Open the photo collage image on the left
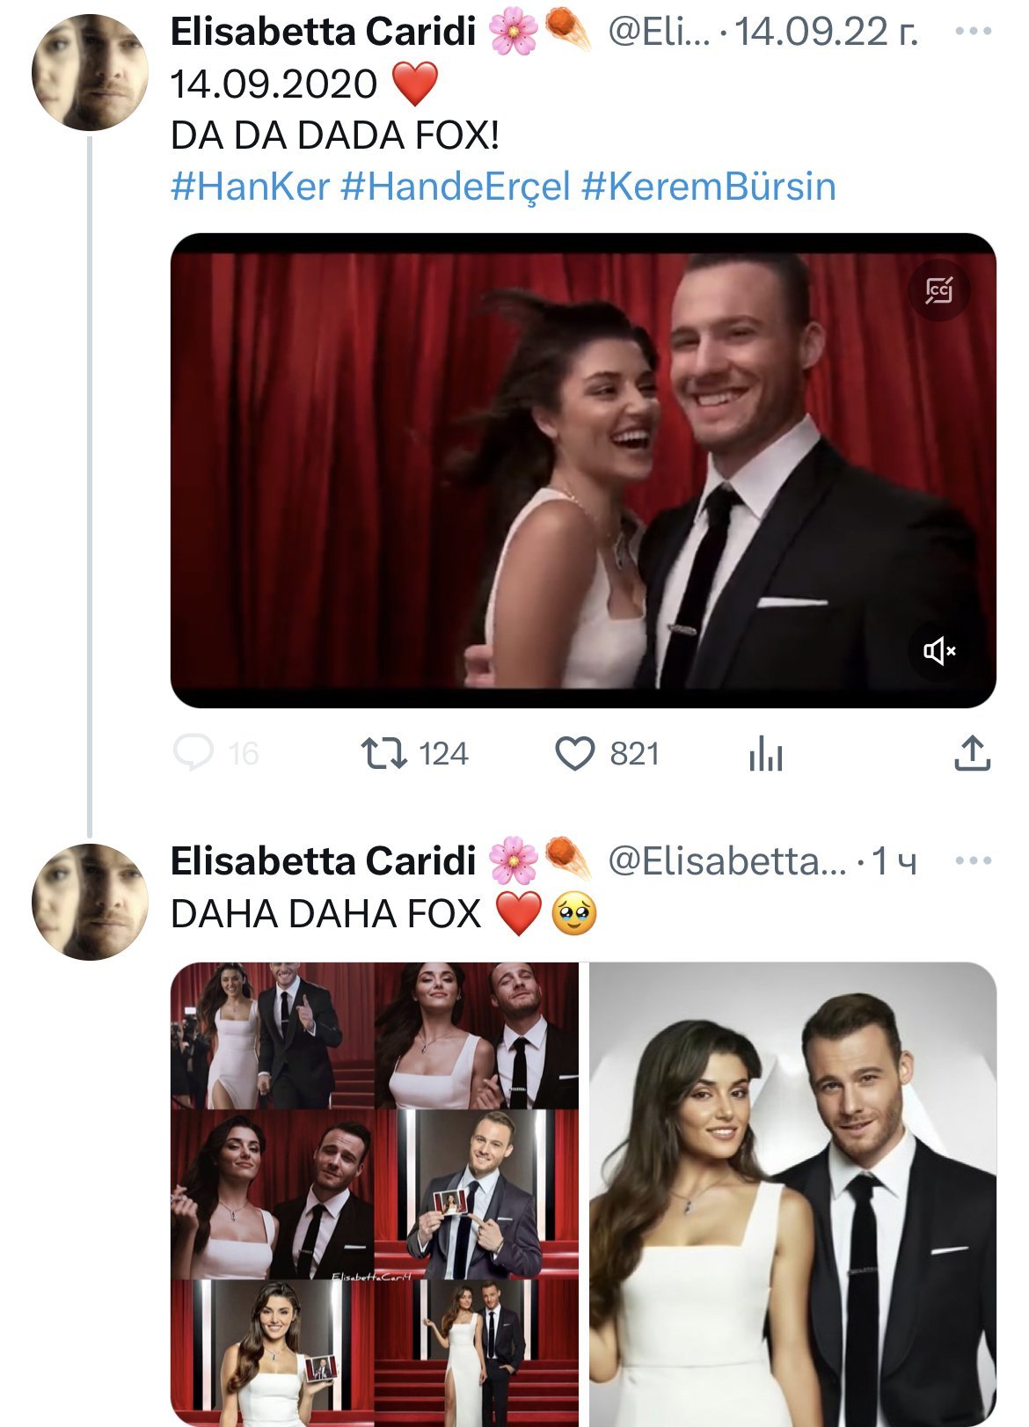The height and width of the screenshot is (1427, 1029). coord(375,1193)
